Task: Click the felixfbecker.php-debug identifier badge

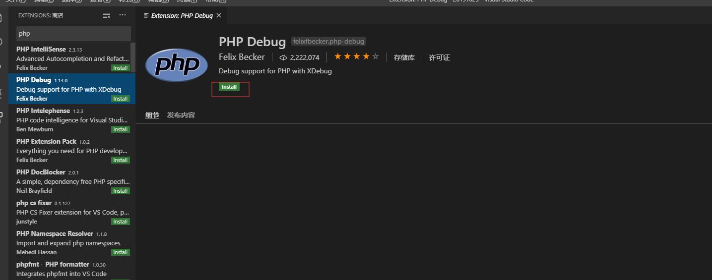Action: (x=328, y=42)
